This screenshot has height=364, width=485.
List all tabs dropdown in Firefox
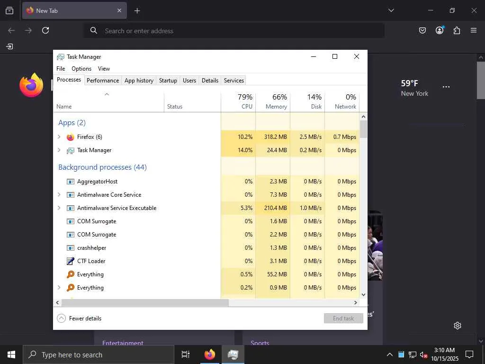[x=391, y=10]
